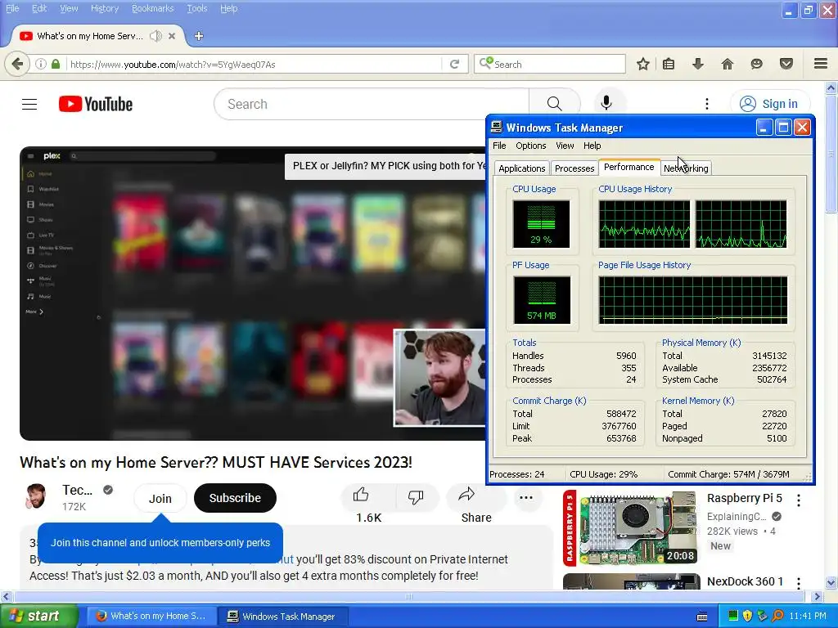Activate Windows Task Manager taskbar button

pyautogui.click(x=283, y=617)
